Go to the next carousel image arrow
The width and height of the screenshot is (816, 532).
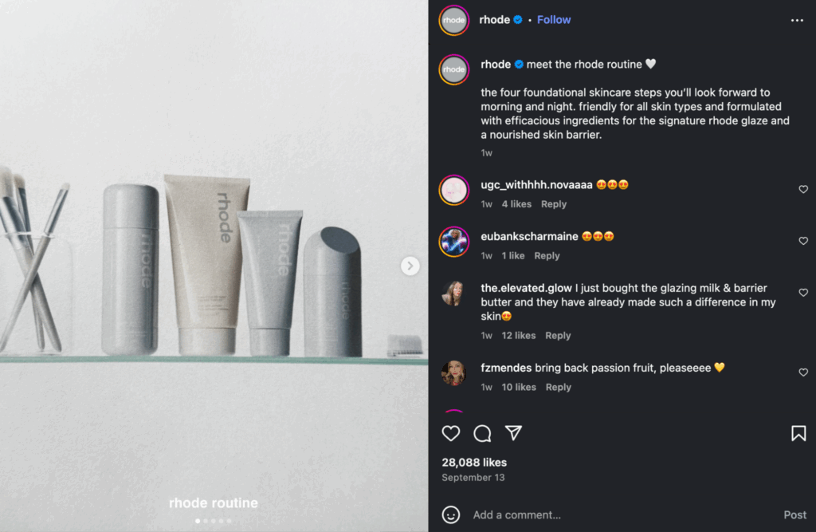point(410,266)
